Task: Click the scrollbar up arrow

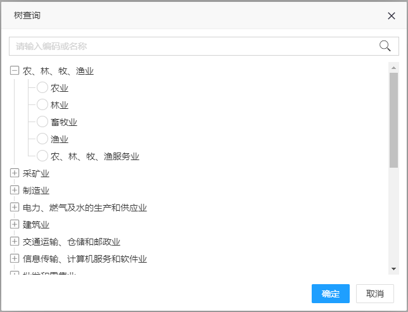Action: (x=393, y=67)
